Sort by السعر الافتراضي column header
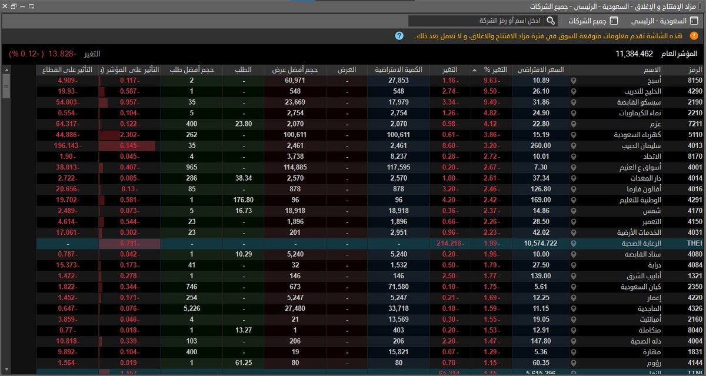This screenshot has height=376, width=706. pyautogui.click(x=540, y=69)
